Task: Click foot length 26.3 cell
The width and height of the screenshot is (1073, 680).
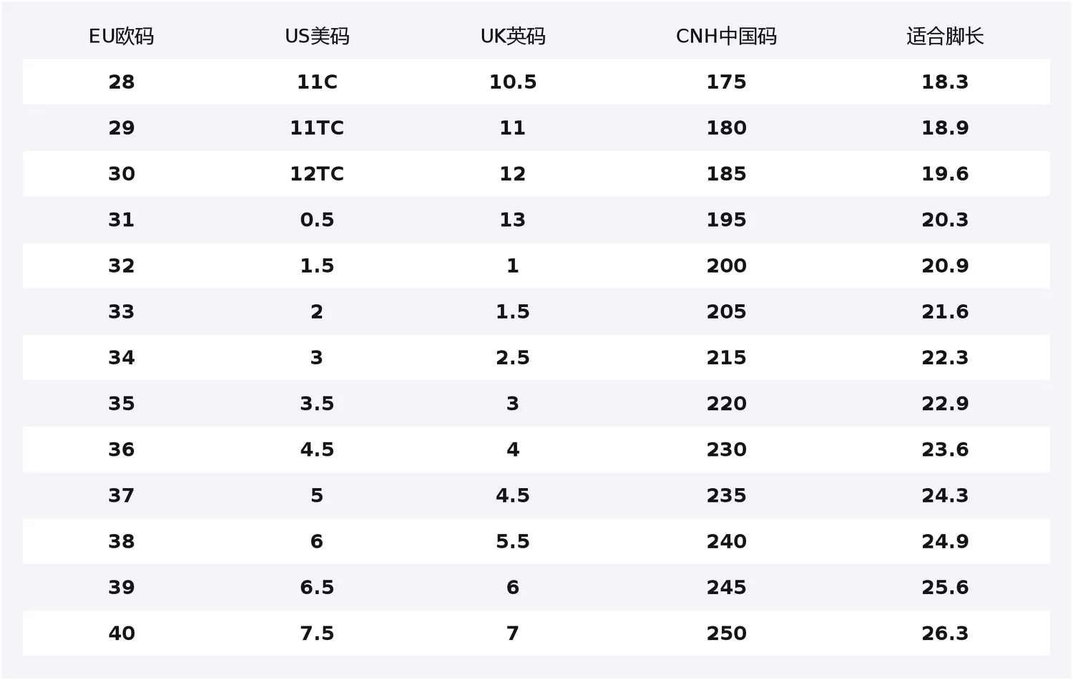Action: click(x=945, y=633)
